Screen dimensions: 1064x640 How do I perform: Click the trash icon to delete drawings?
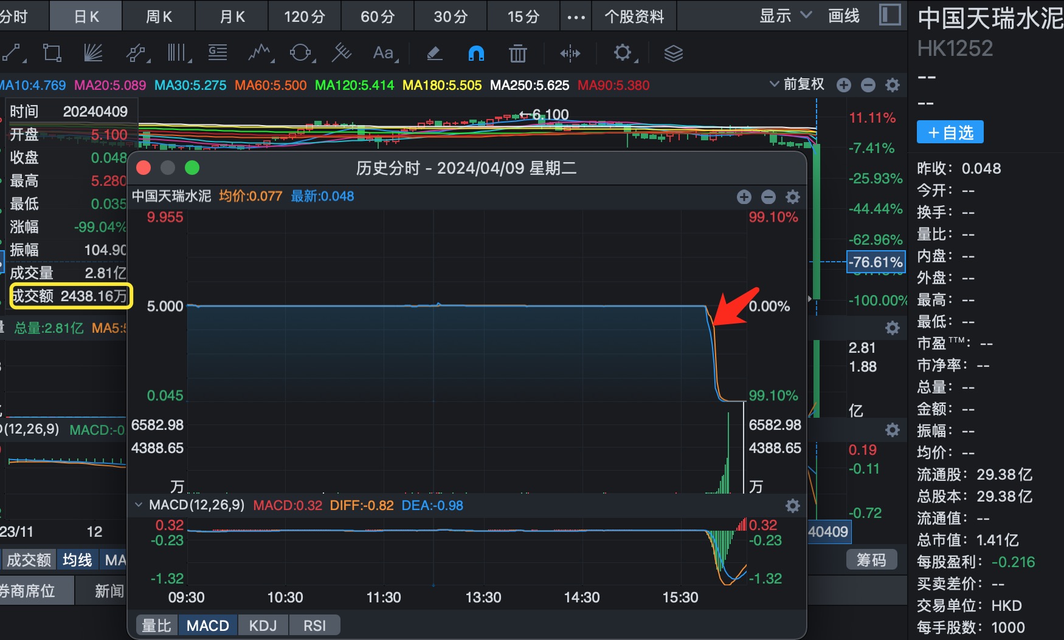pyautogui.click(x=517, y=53)
